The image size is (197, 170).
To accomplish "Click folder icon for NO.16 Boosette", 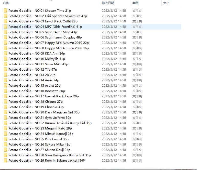I will click(x=5, y=91).
